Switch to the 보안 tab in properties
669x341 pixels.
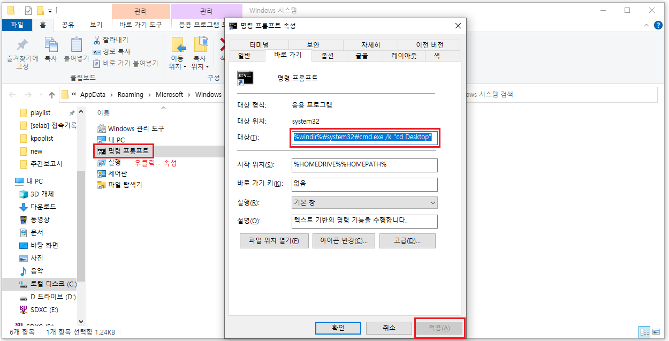pyautogui.click(x=313, y=45)
